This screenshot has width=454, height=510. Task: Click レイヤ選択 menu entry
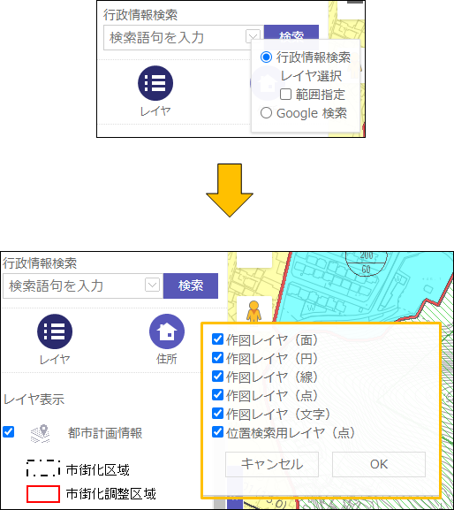(311, 76)
